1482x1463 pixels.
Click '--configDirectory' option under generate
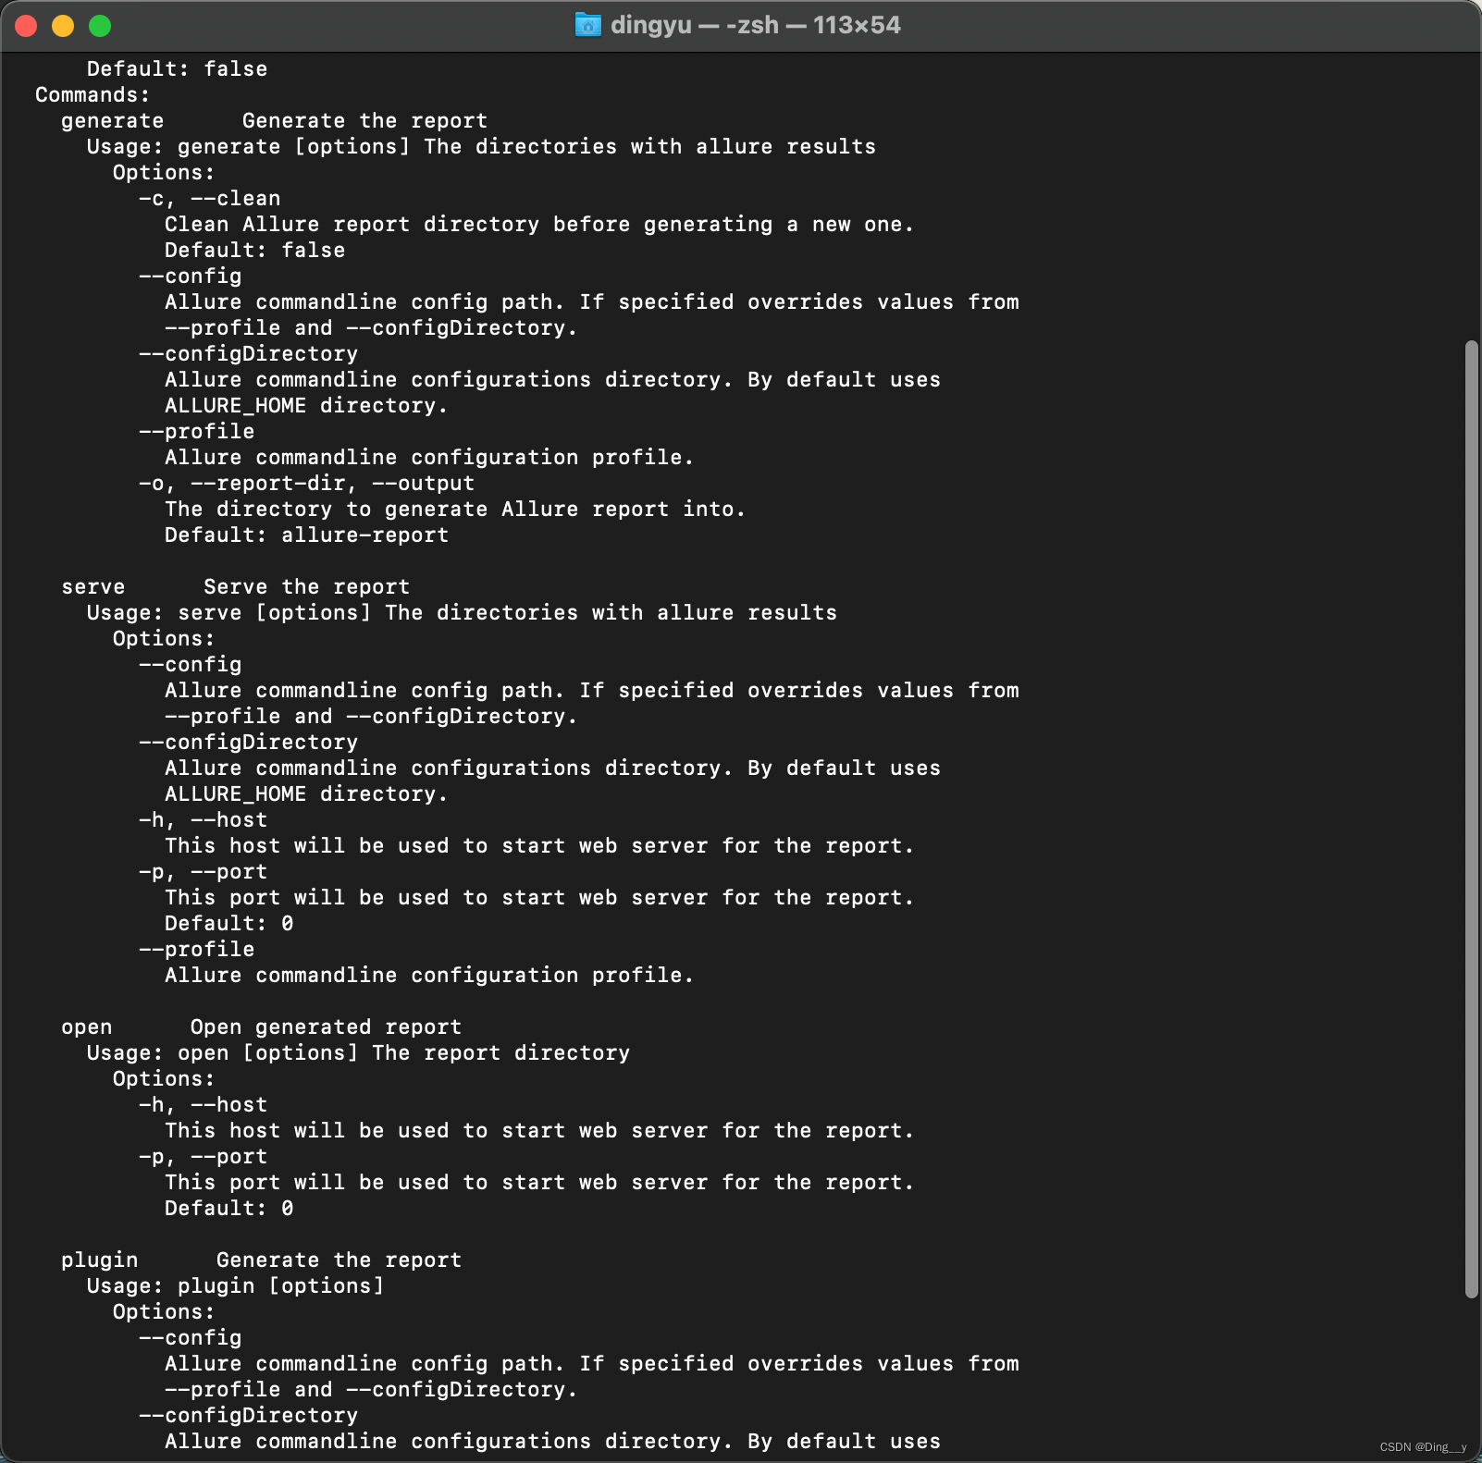pyautogui.click(x=248, y=354)
